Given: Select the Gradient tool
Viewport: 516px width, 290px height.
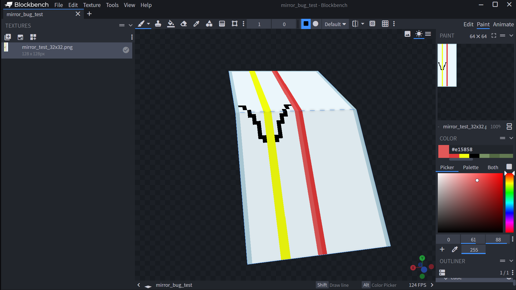Looking at the screenshot, I should click(222, 24).
